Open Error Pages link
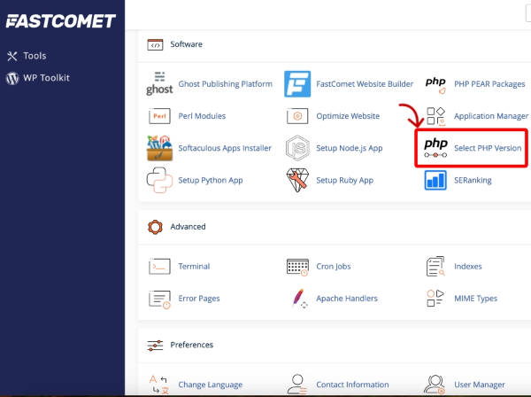Image resolution: width=531 pixels, height=397 pixels. click(x=199, y=299)
